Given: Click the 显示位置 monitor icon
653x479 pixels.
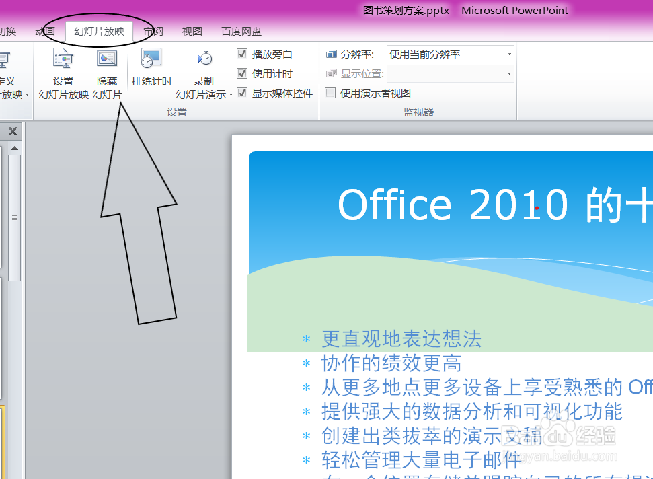Looking at the screenshot, I should [x=332, y=74].
